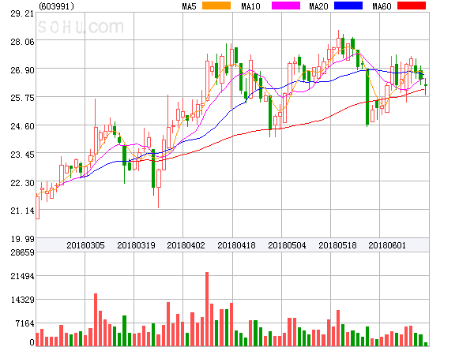Click the 23.45 price axis label

click(x=22, y=155)
